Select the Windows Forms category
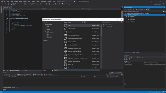Image resolution: width=166 pixels, height=93 pixels. [50, 33]
